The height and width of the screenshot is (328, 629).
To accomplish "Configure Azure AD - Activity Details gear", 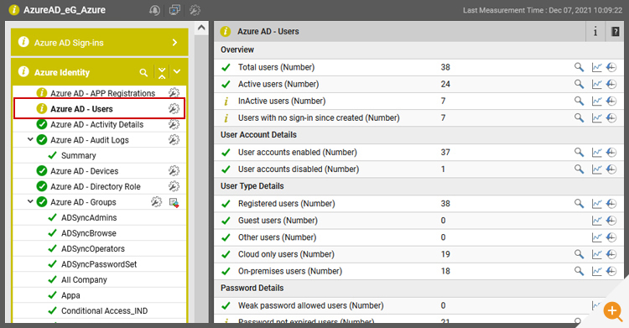I will coord(174,124).
